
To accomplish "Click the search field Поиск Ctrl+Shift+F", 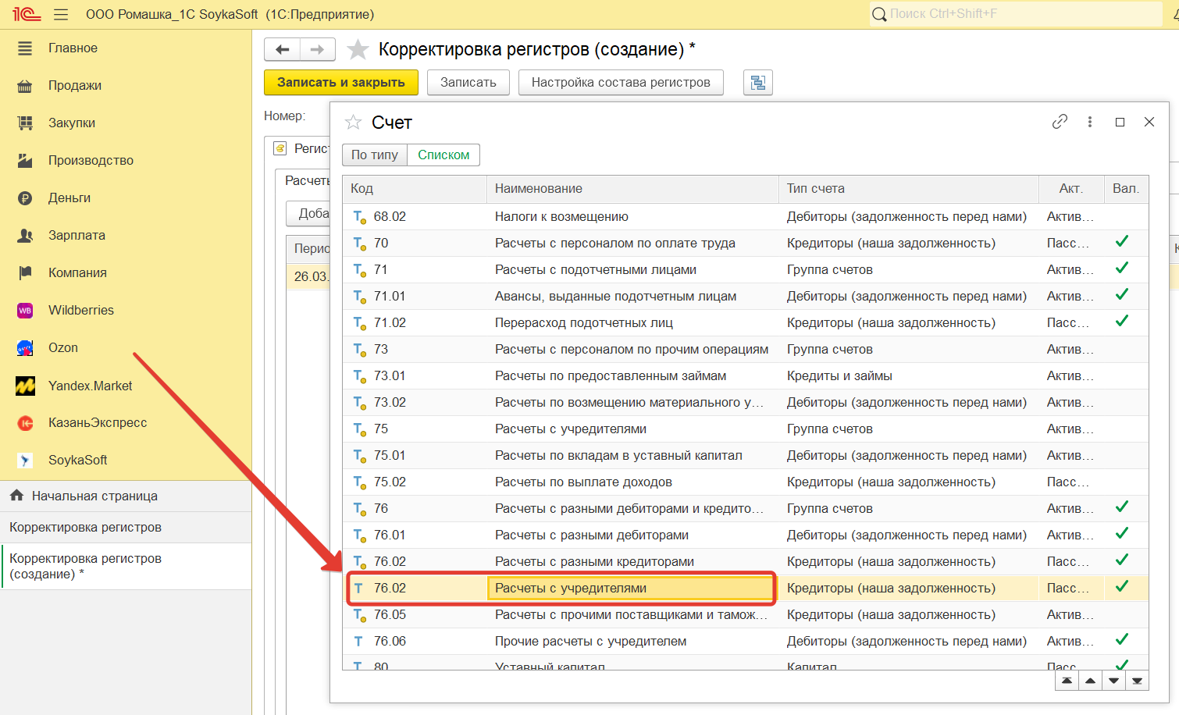I will [1015, 14].
